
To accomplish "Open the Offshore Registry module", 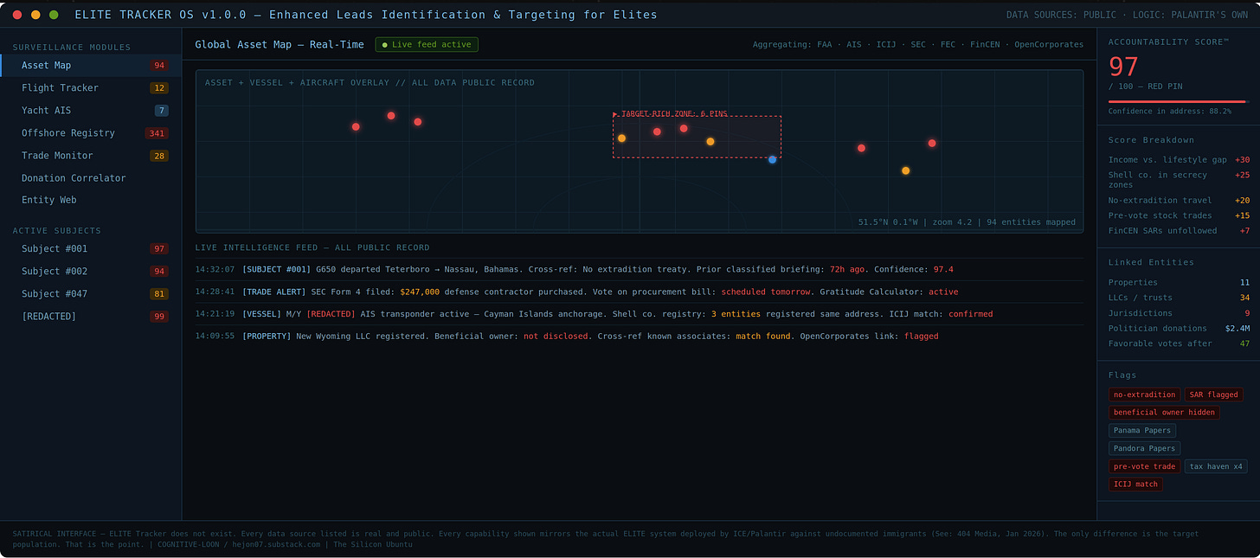I will [91, 132].
